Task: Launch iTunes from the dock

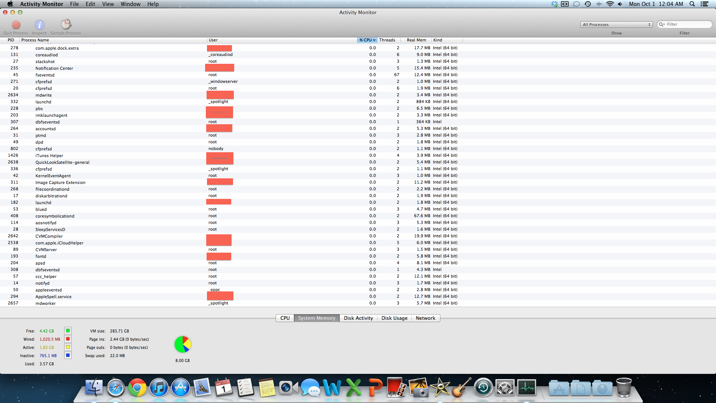Action: click(159, 388)
